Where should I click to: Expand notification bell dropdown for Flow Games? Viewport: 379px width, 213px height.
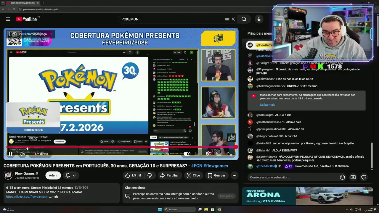71,175
